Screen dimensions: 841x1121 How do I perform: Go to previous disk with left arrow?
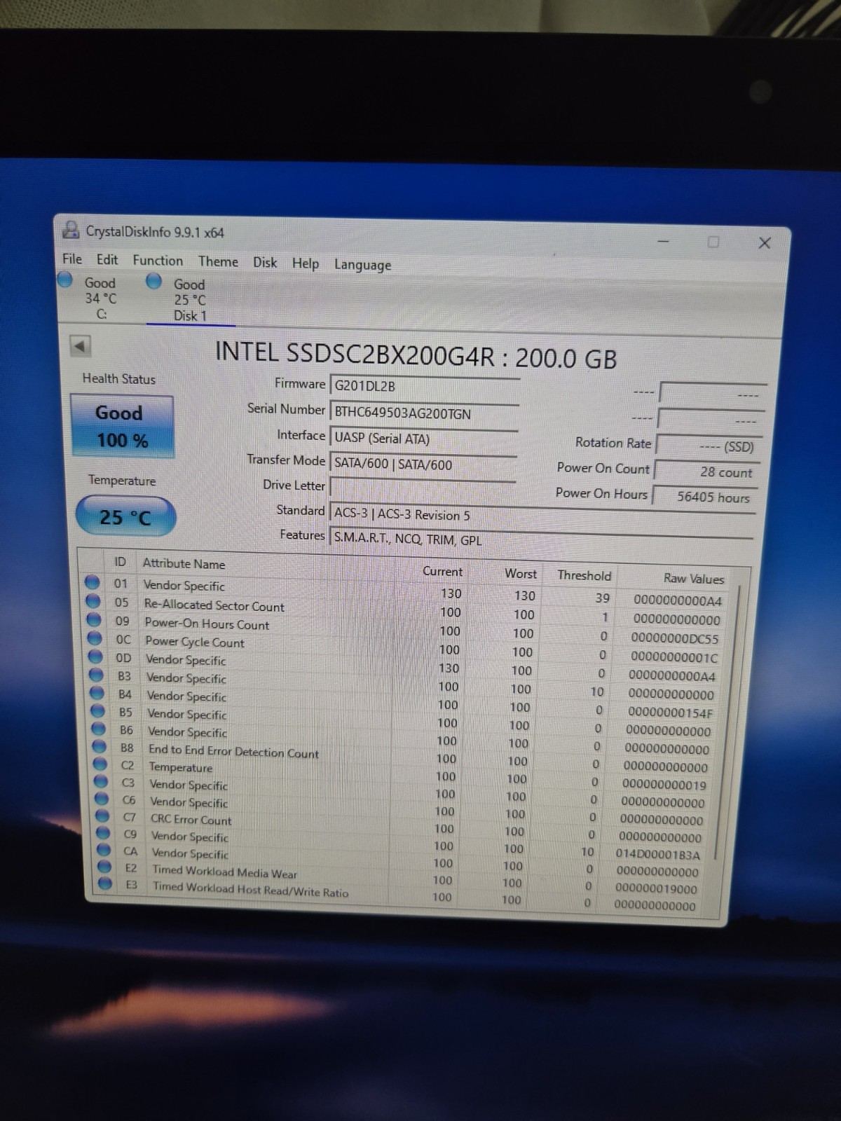[80, 345]
